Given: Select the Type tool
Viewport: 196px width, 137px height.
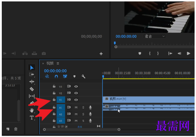Looking at the screenshot, I should (x=32, y=118).
